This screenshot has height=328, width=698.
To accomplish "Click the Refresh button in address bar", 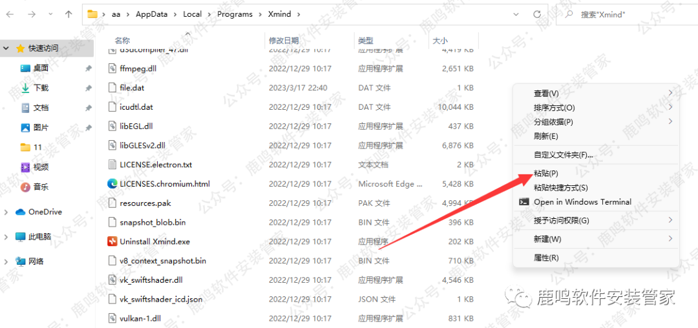I will click(x=537, y=14).
